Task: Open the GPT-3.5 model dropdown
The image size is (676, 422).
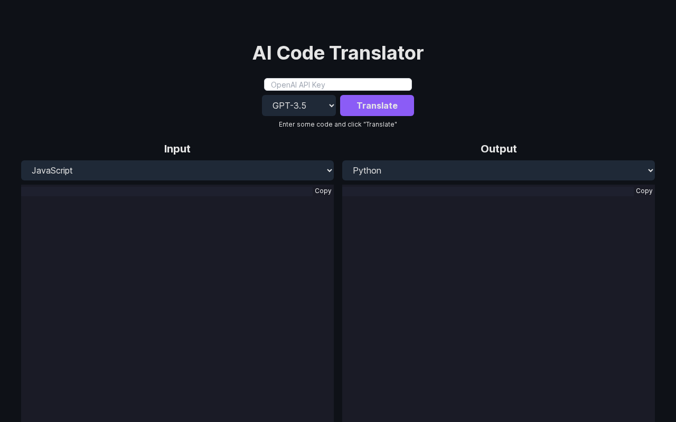Action: (299, 105)
